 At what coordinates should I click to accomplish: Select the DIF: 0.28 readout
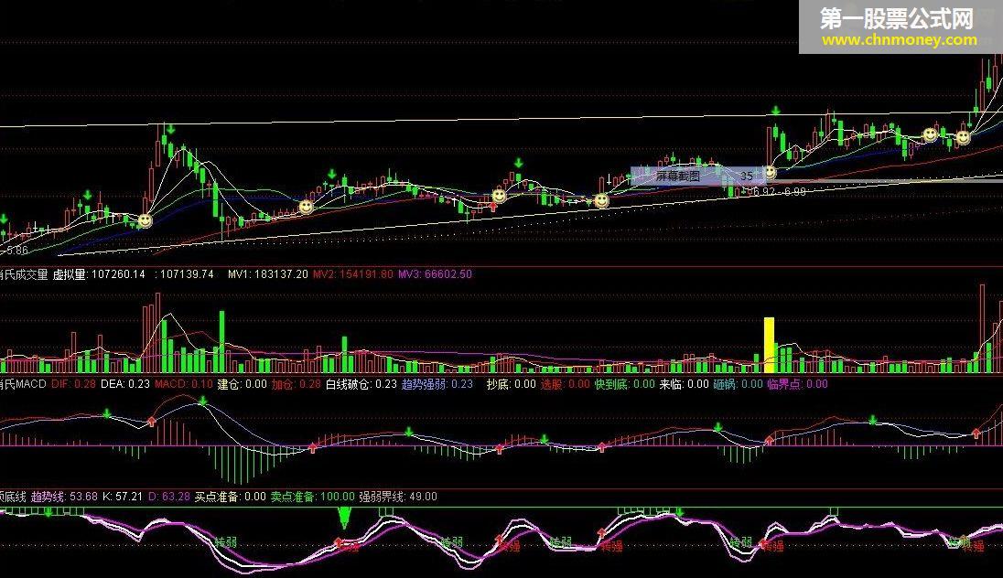click(x=73, y=384)
